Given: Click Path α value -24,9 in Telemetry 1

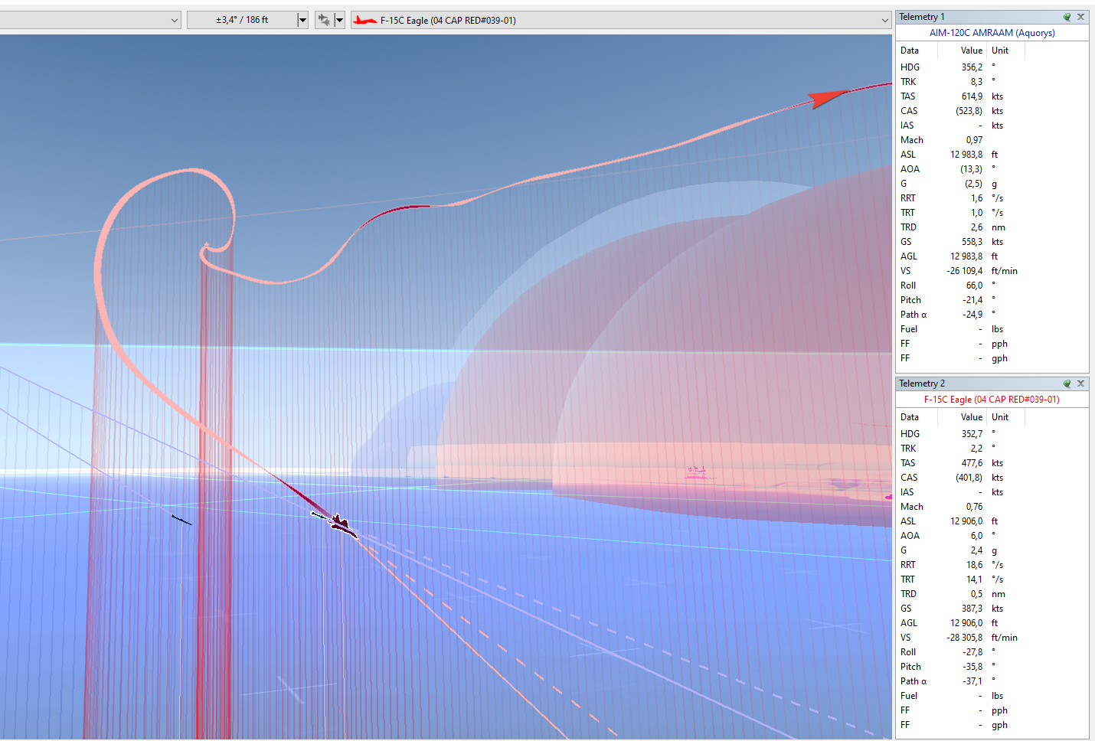Looking at the screenshot, I should pyautogui.click(x=972, y=315).
